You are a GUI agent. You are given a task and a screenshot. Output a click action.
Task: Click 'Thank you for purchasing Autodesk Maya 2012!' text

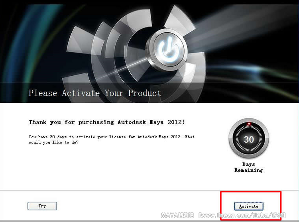(106, 122)
